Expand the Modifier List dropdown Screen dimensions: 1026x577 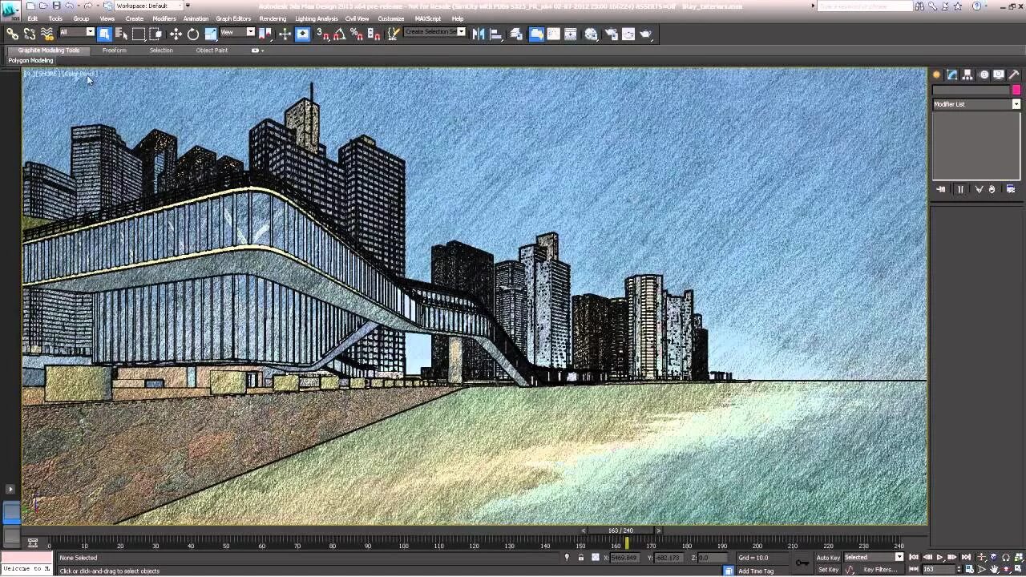tap(976, 104)
